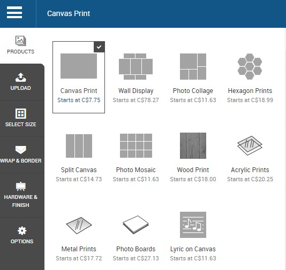Toggle the checkmark on Canvas Print card

[99, 47]
